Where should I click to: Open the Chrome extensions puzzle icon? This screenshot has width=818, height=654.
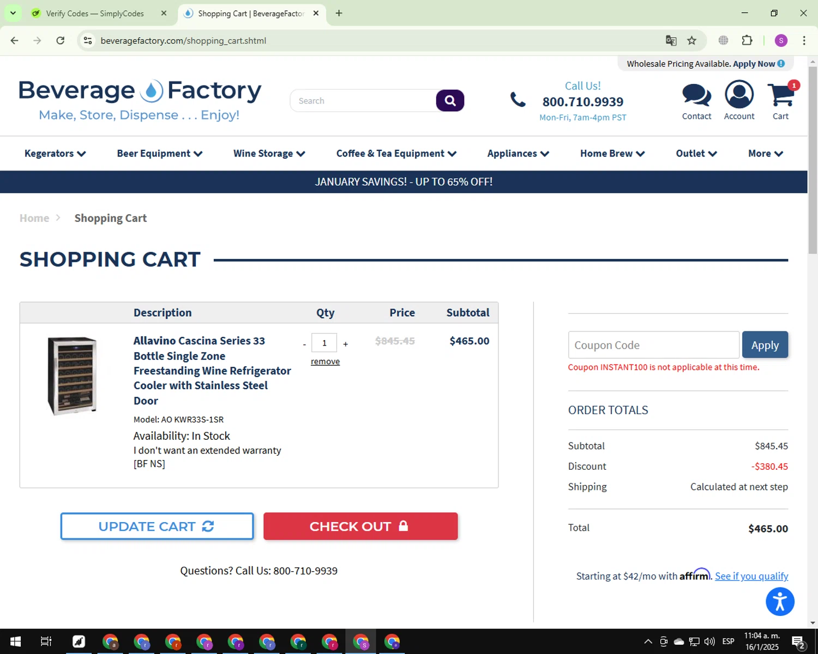pyautogui.click(x=747, y=40)
